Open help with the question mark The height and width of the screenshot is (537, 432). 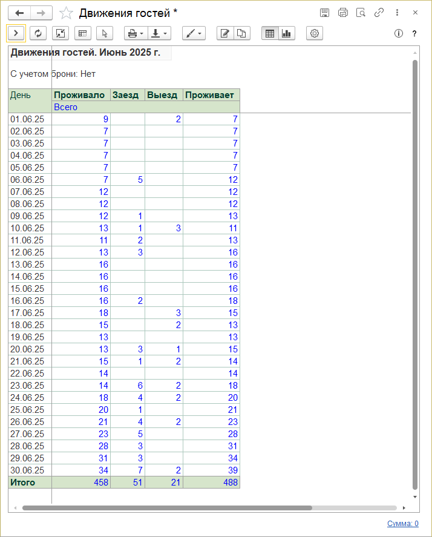pos(414,33)
